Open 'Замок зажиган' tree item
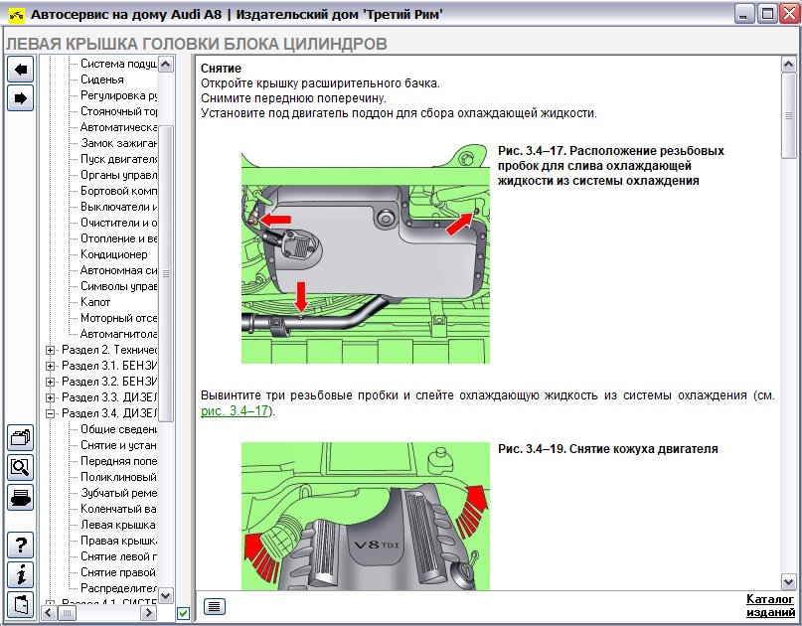Image resolution: width=802 pixels, height=626 pixels. point(118,143)
